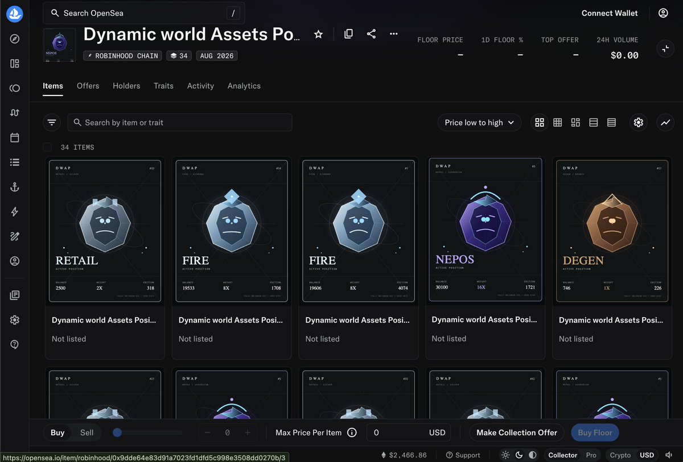Select Collector mode
683x462 pixels.
563,455
